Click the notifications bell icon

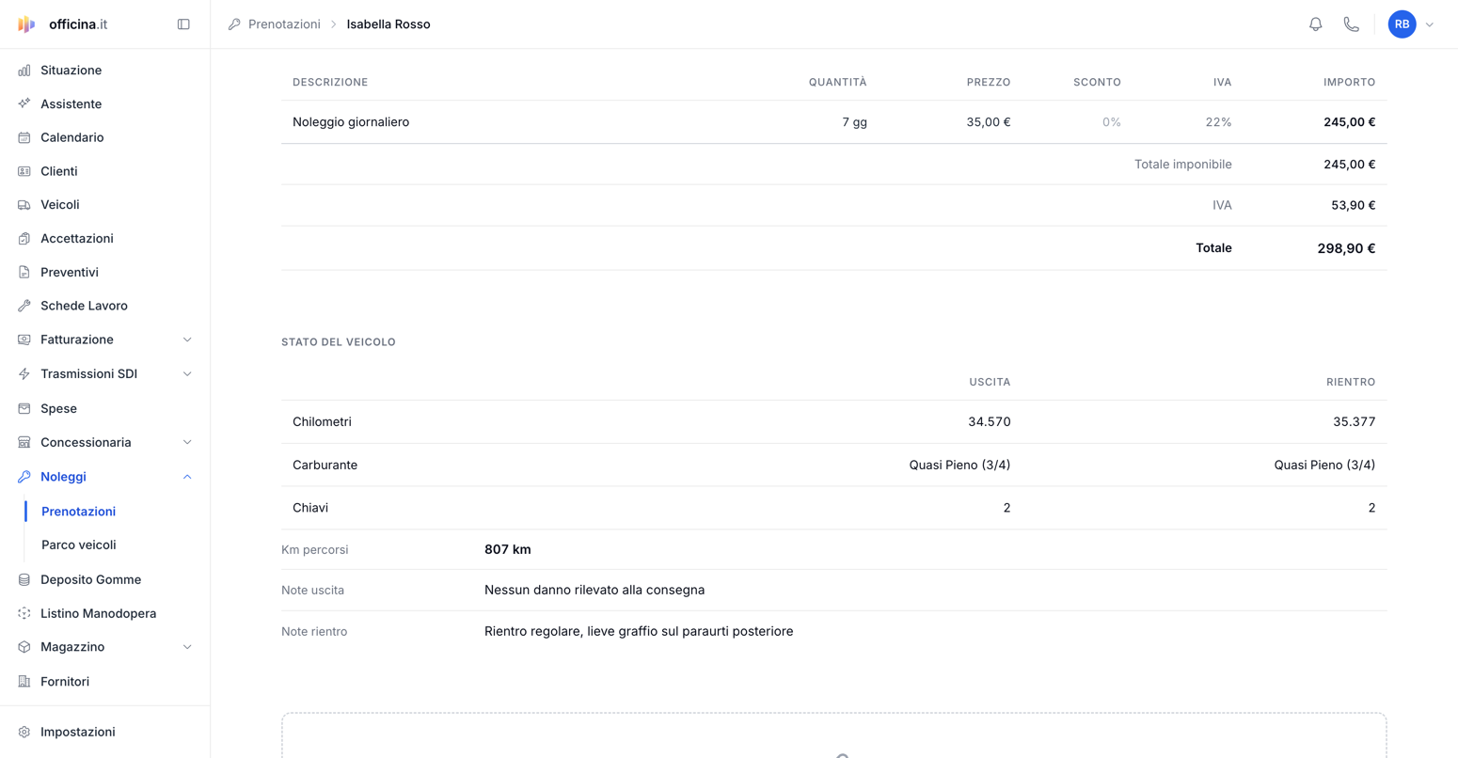tap(1315, 24)
